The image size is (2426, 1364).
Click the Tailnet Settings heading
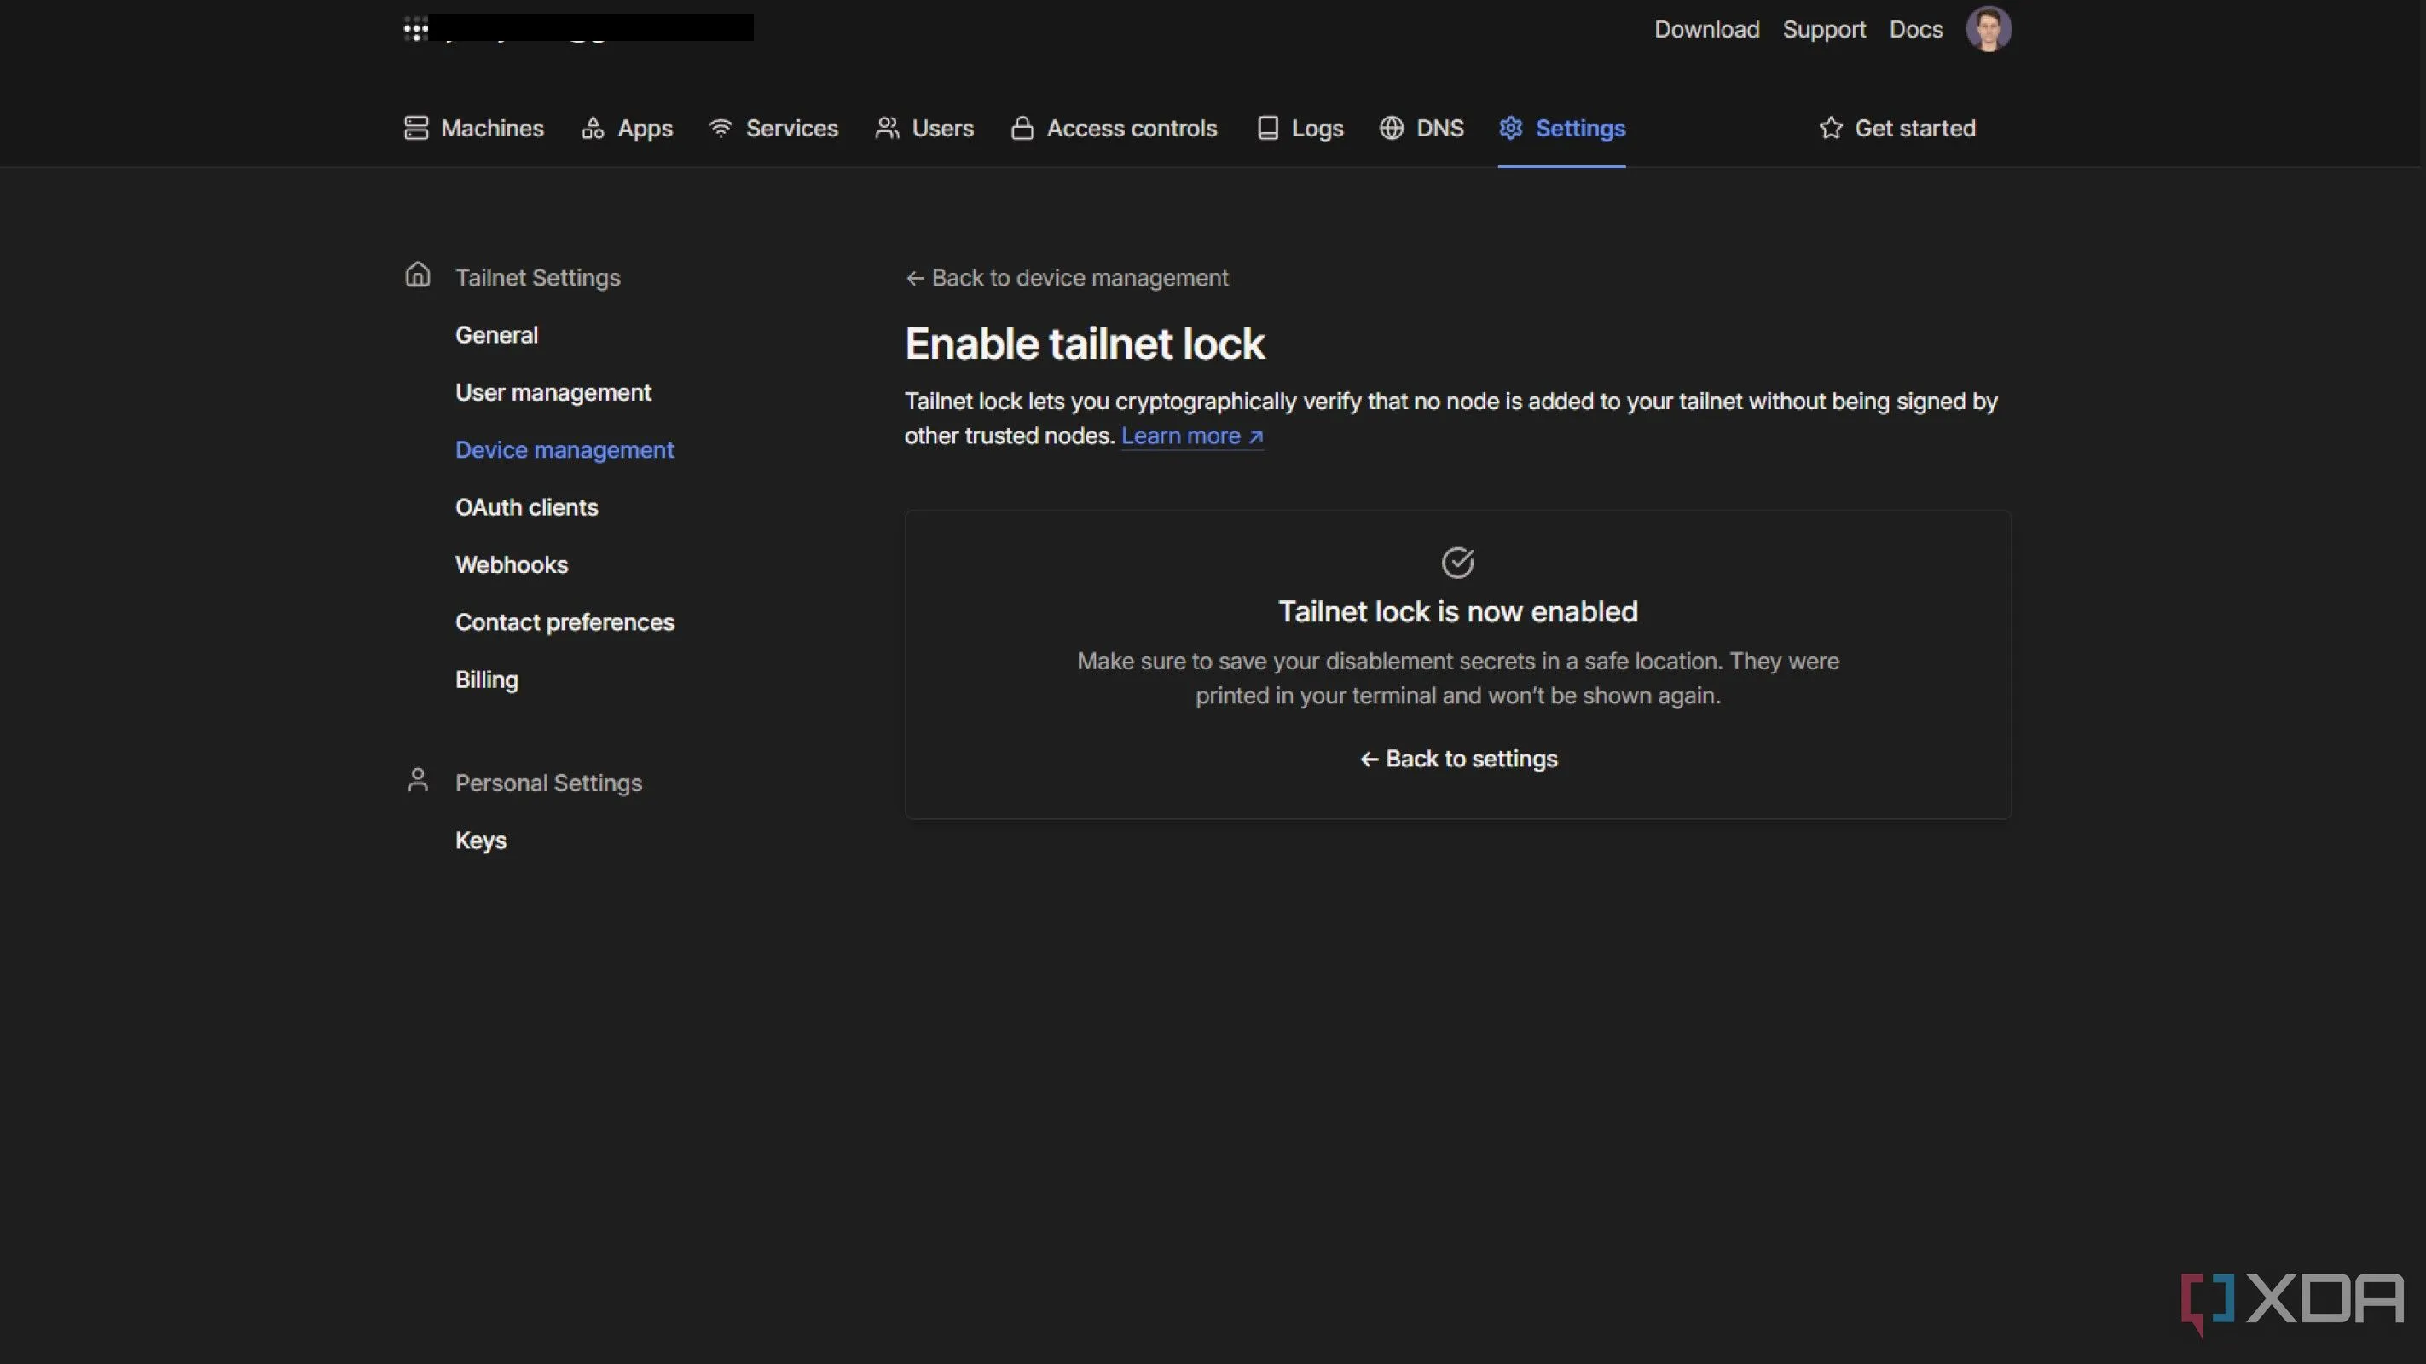538,278
